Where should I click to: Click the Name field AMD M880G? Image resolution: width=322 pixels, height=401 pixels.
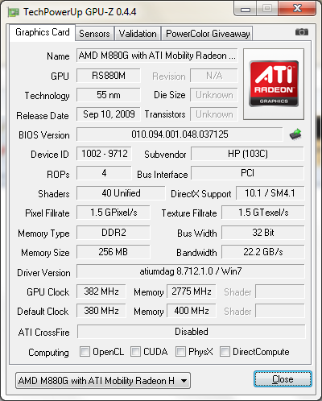pos(157,56)
